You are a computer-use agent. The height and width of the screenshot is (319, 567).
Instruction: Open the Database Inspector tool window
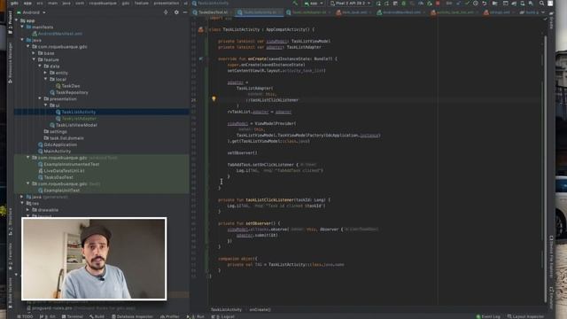click(x=132, y=316)
